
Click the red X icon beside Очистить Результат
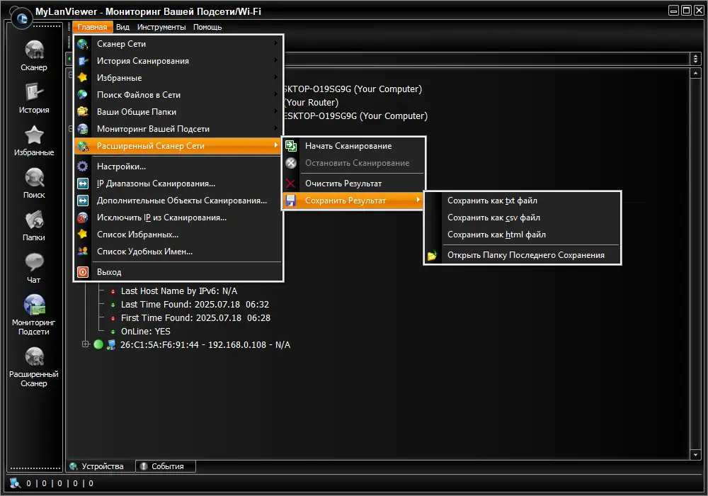[x=291, y=184]
